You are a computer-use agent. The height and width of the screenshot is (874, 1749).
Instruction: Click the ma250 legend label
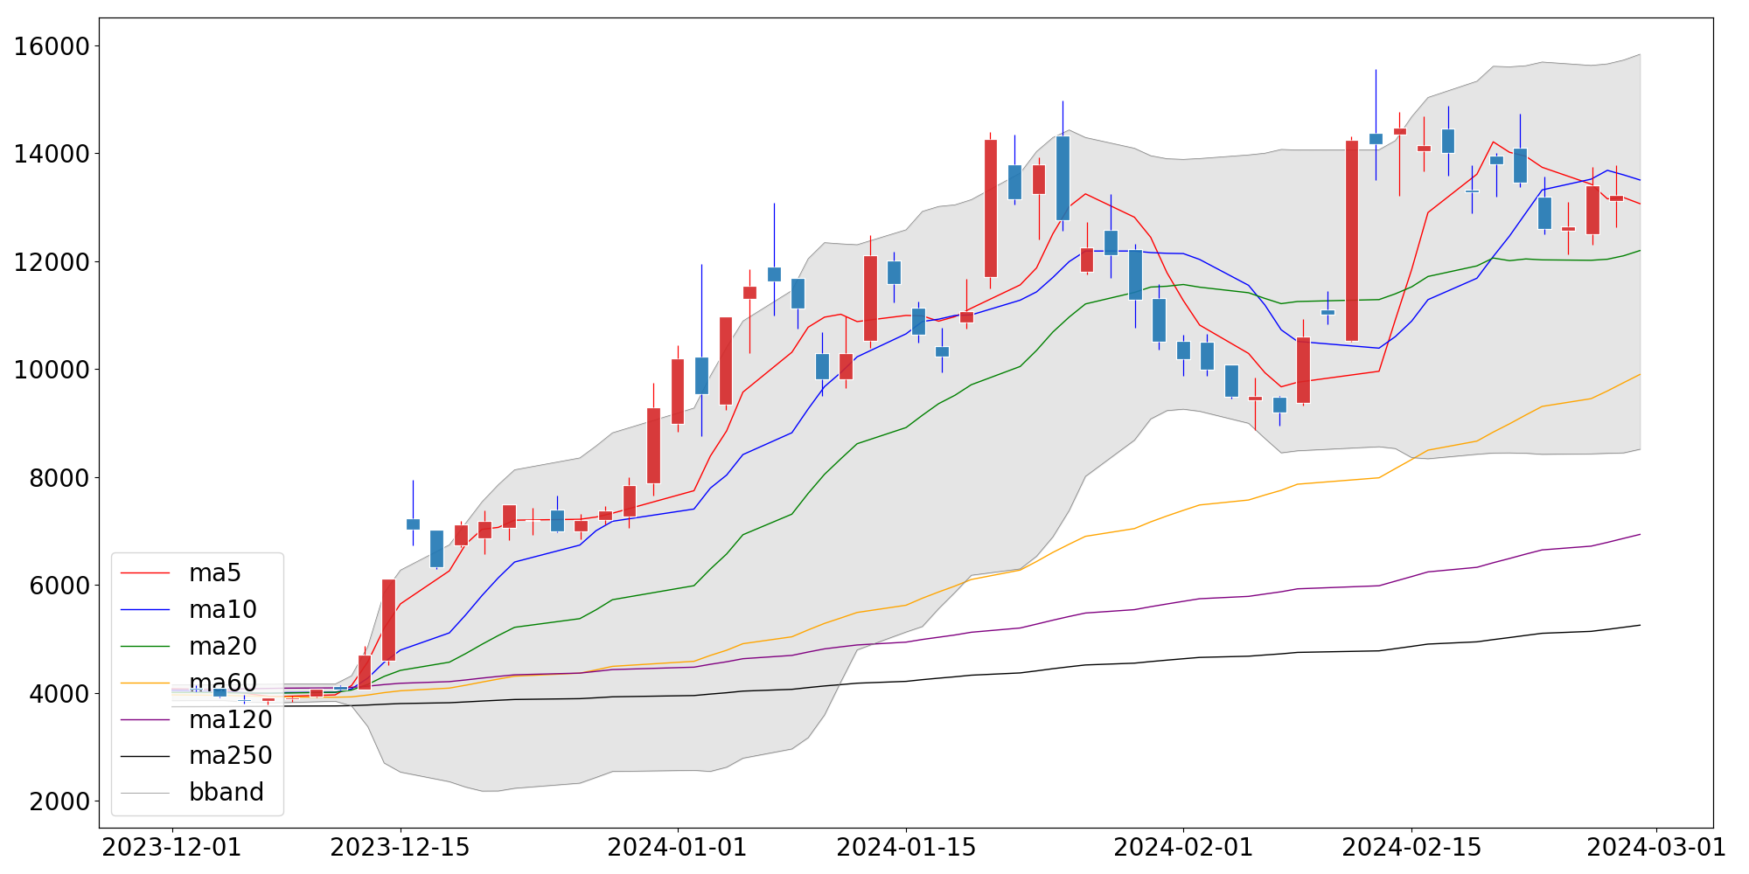point(231,756)
